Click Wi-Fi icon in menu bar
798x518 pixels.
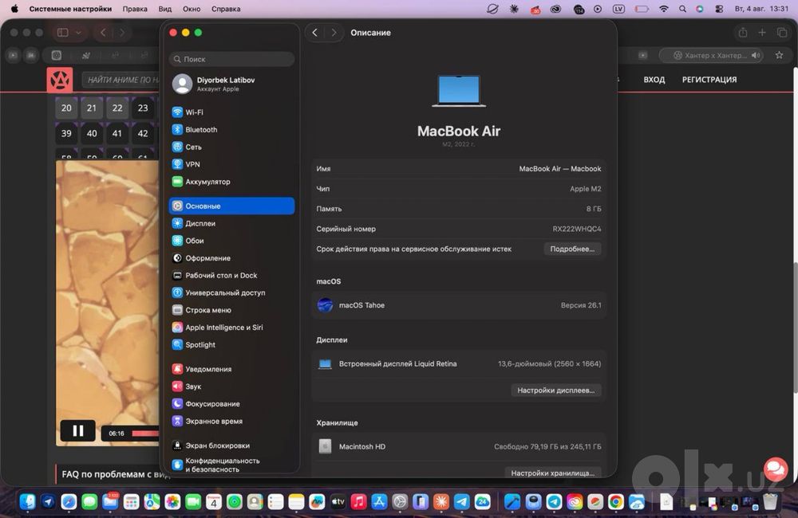[x=664, y=9]
